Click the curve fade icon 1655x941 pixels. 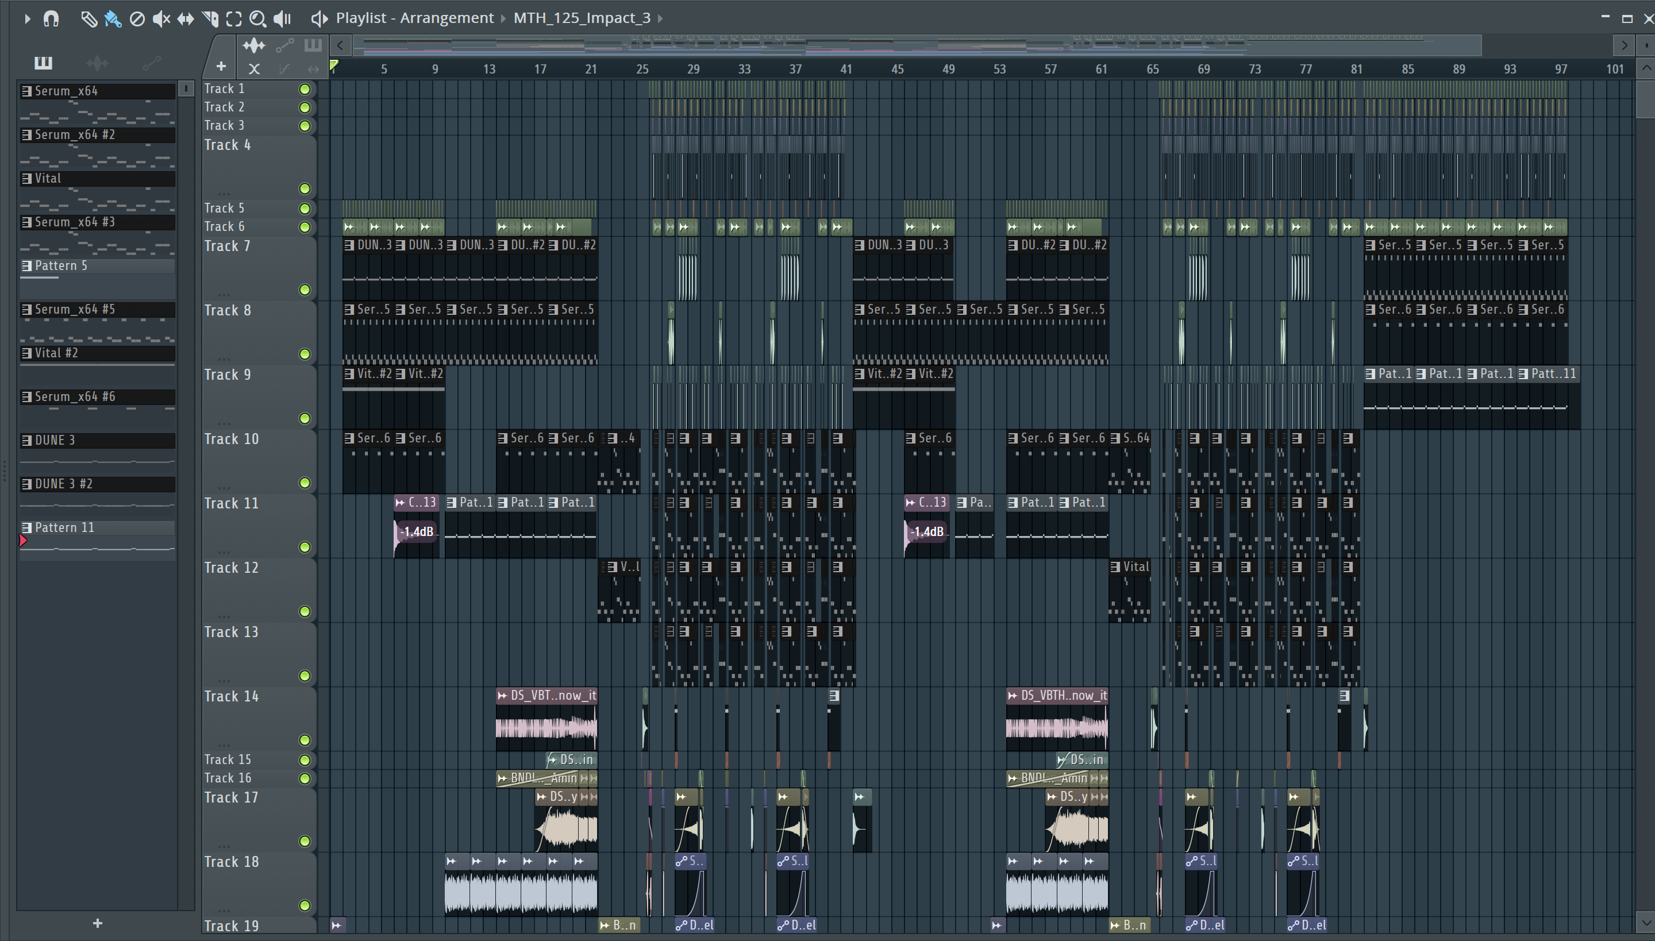(284, 68)
